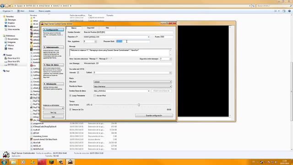Select Red in the navigation pane
This screenshot has height=165, width=293.
(8, 71)
